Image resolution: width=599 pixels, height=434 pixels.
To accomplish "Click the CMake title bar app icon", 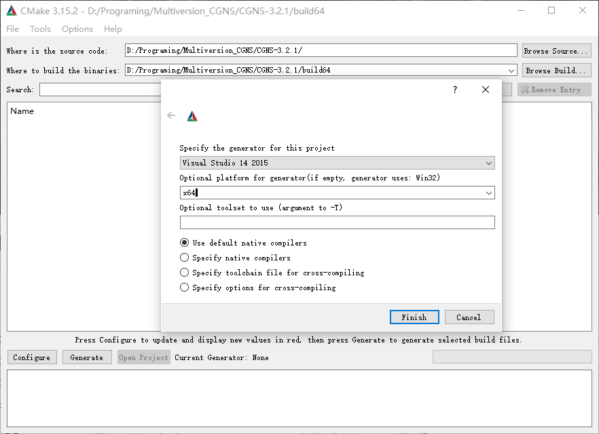I will pos(12,11).
